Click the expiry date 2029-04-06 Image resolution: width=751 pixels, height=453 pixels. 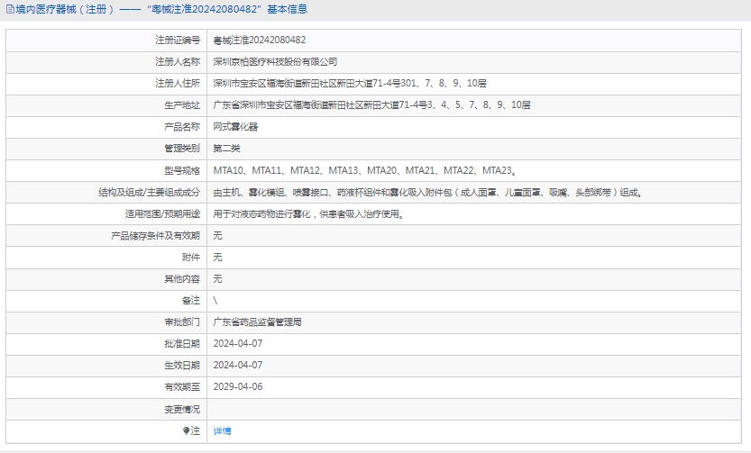pyautogui.click(x=237, y=386)
